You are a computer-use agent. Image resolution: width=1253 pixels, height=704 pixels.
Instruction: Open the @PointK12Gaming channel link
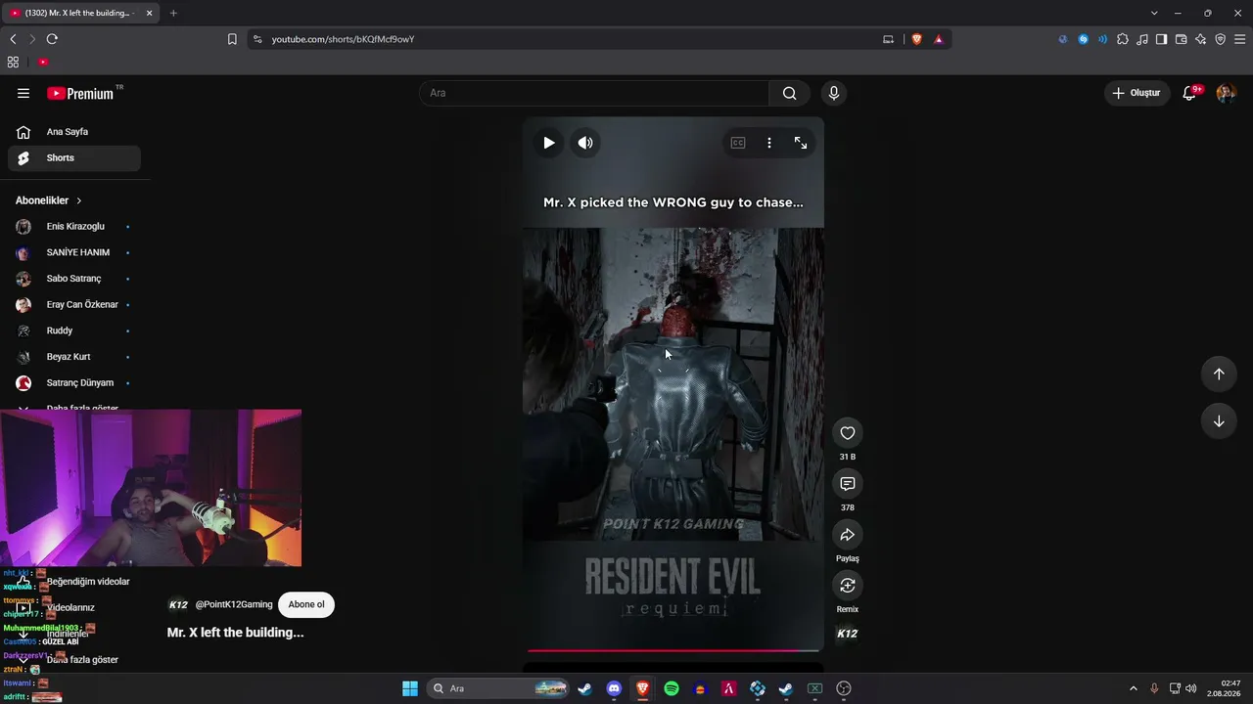(234, 604)
